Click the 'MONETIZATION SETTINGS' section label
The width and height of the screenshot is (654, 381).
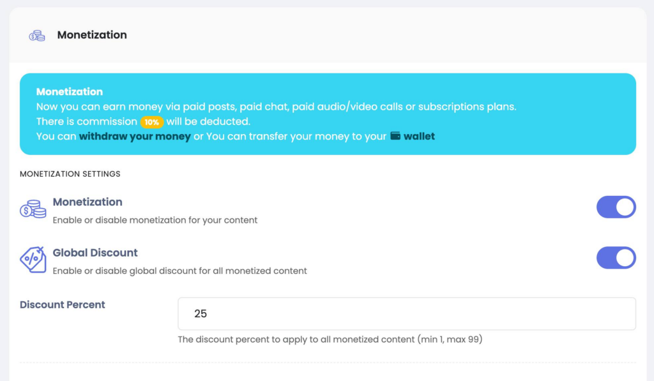tap(70, 174)
